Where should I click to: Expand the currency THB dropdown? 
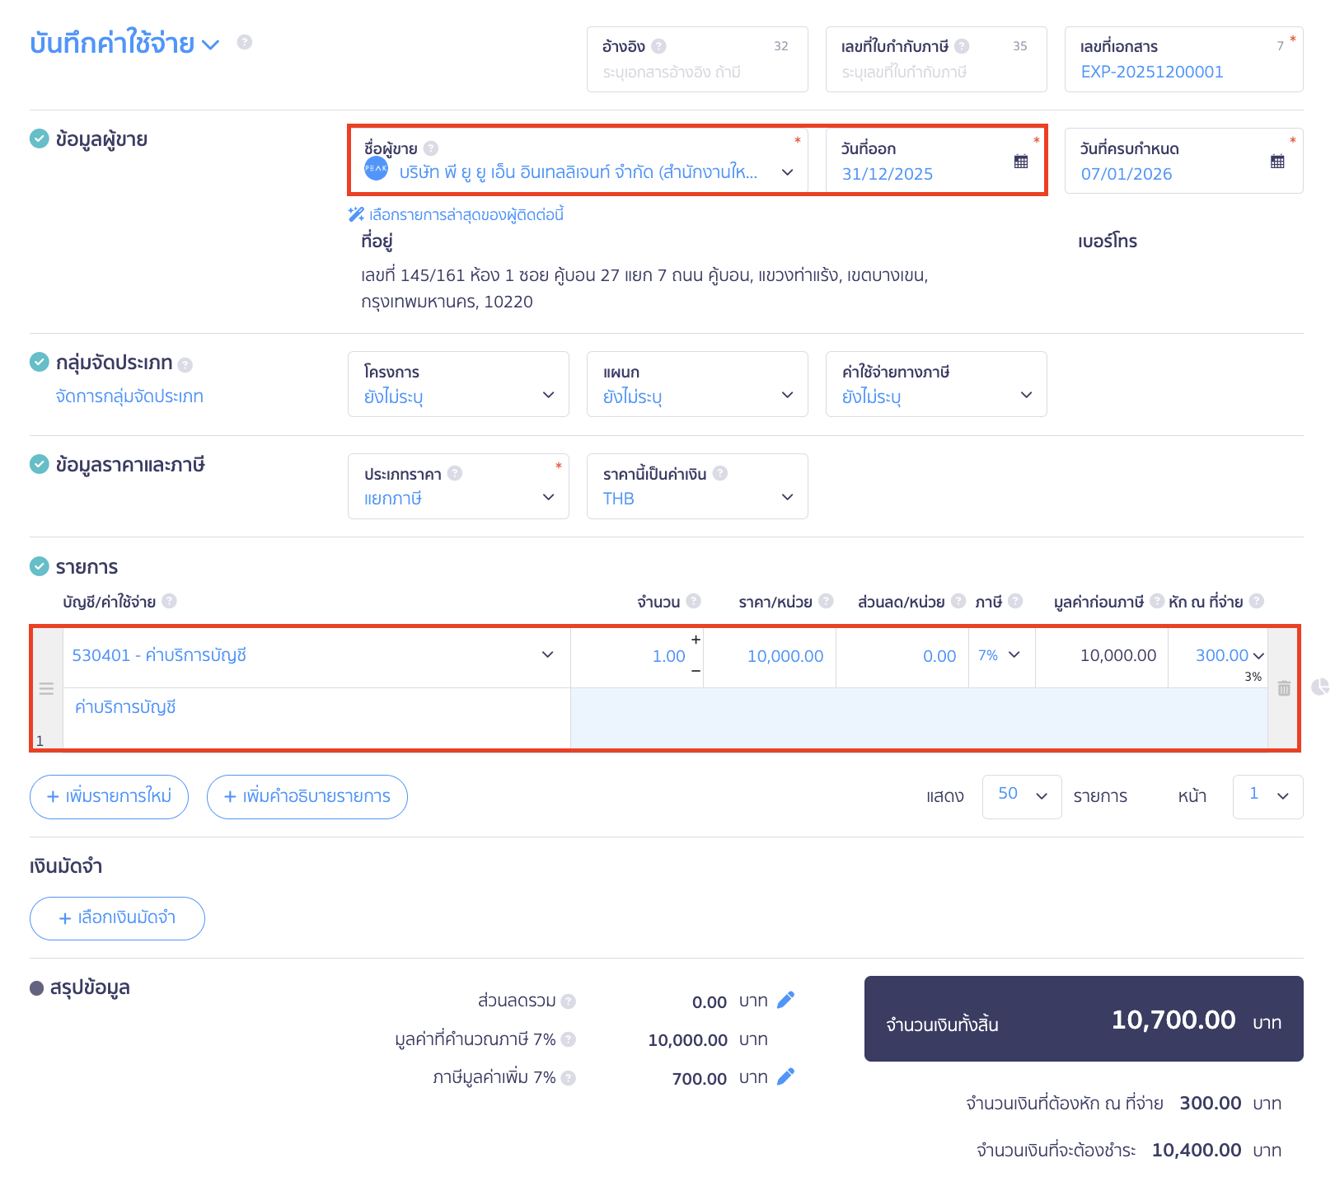coord(697,486)
